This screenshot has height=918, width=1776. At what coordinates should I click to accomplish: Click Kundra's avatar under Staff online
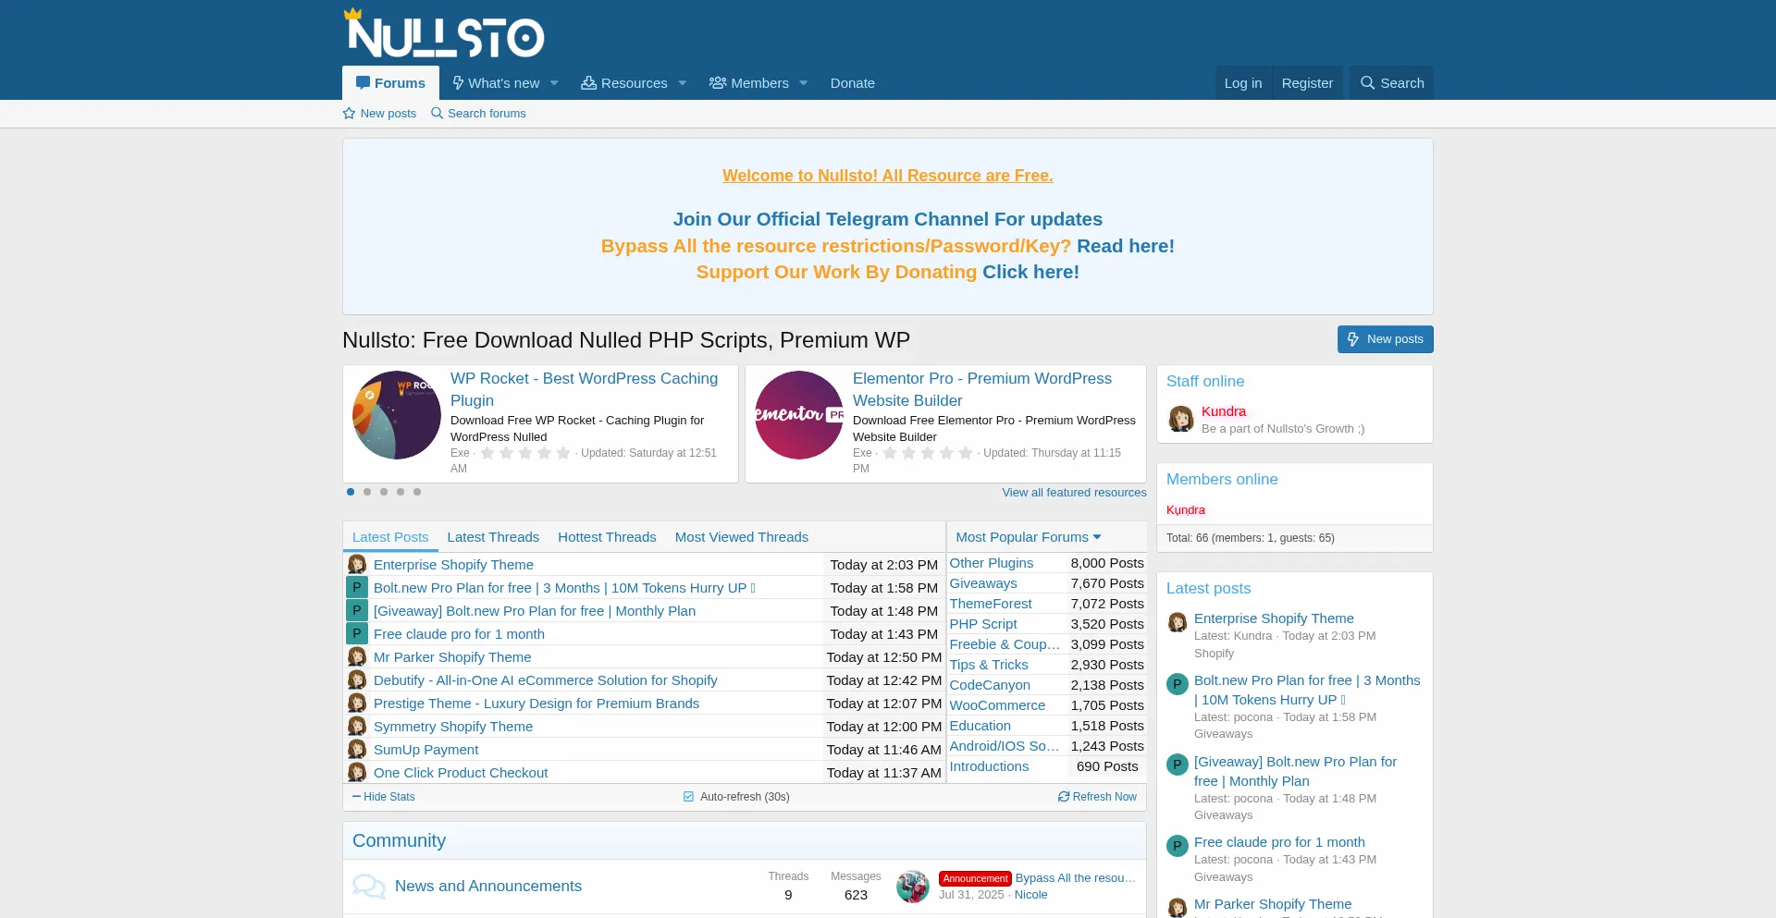(x=1181, y=419)
